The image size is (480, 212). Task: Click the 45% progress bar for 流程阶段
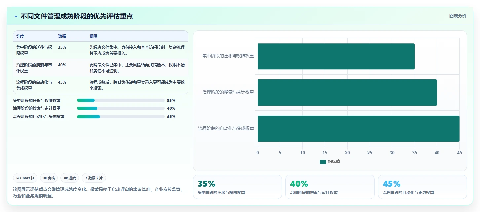click(121, 117)
